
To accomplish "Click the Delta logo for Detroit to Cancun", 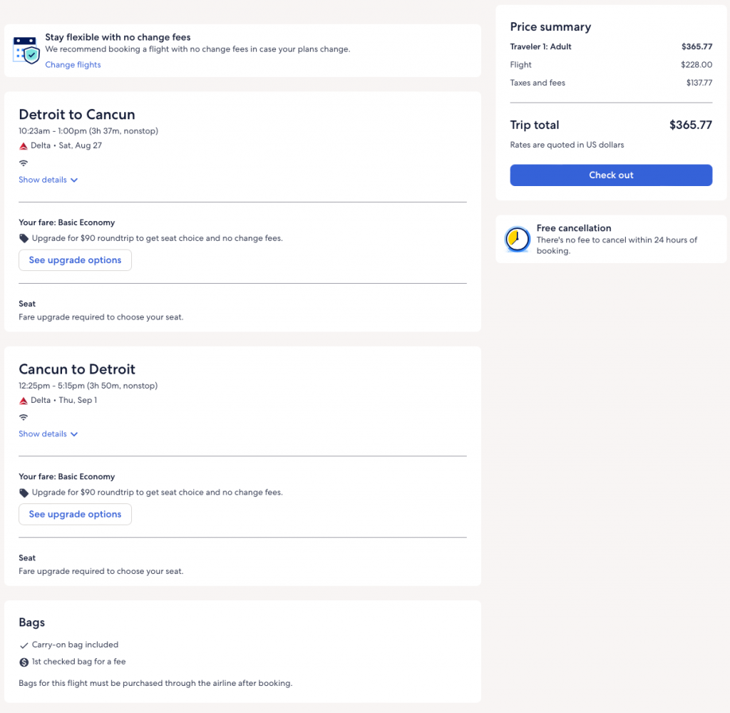I will click(x=24, y=145).
